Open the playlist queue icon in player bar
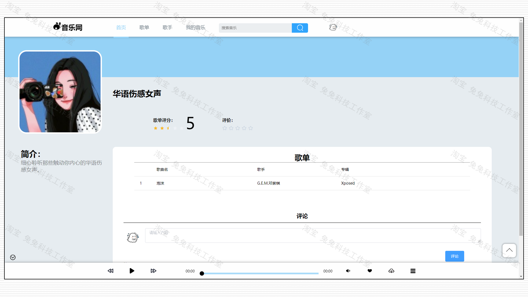The image size is (528, 297). coord(413,271)
